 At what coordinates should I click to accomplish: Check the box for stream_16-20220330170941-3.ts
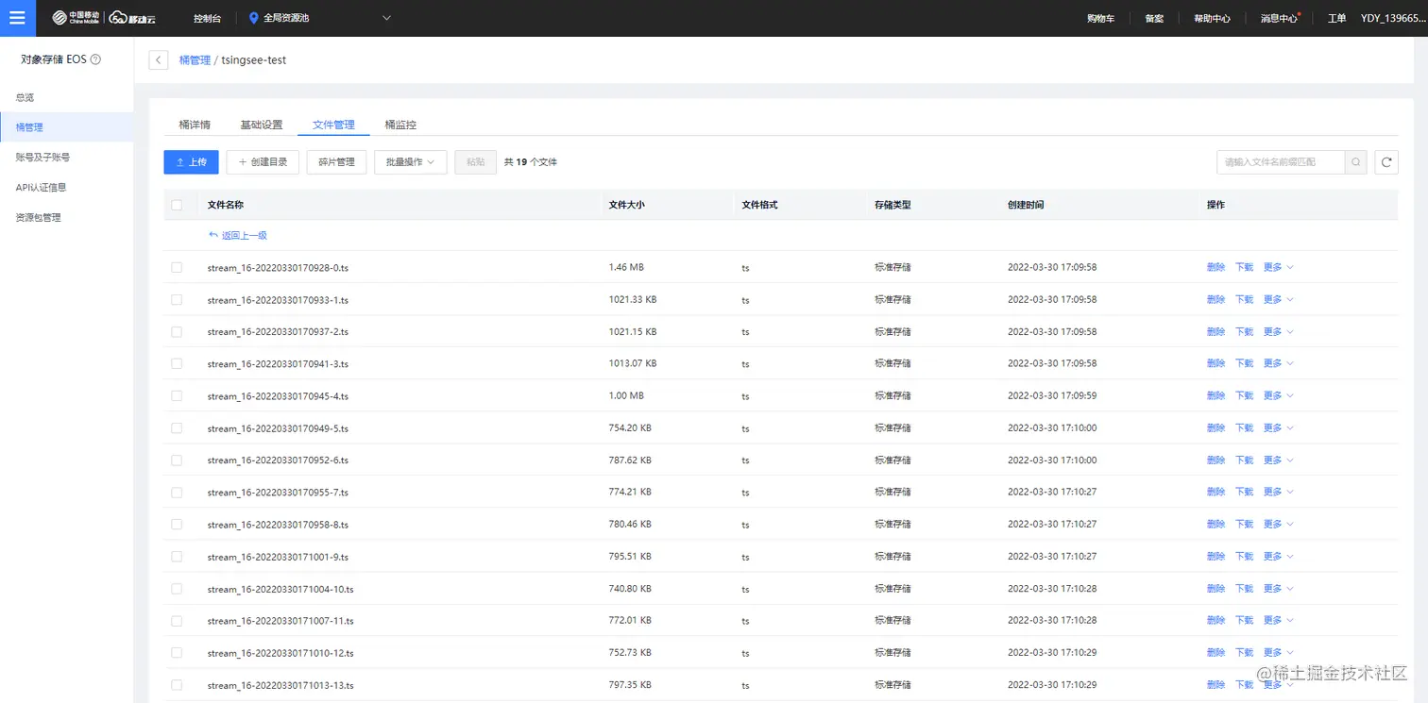[x=177, y=364]
